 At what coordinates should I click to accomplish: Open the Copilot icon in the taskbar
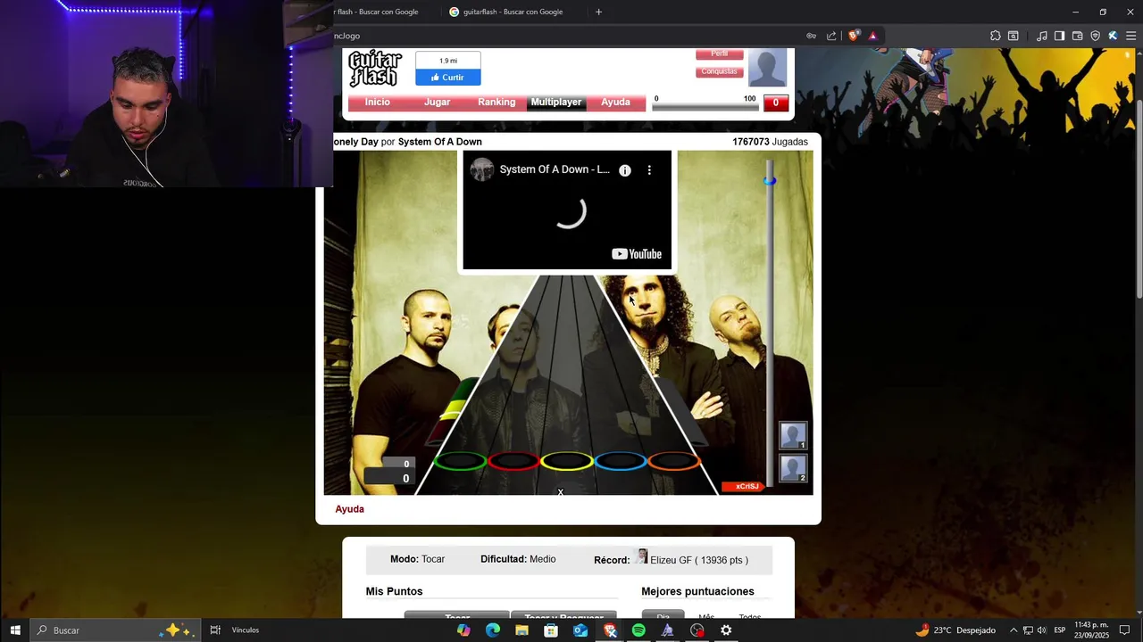pos(463,630)
